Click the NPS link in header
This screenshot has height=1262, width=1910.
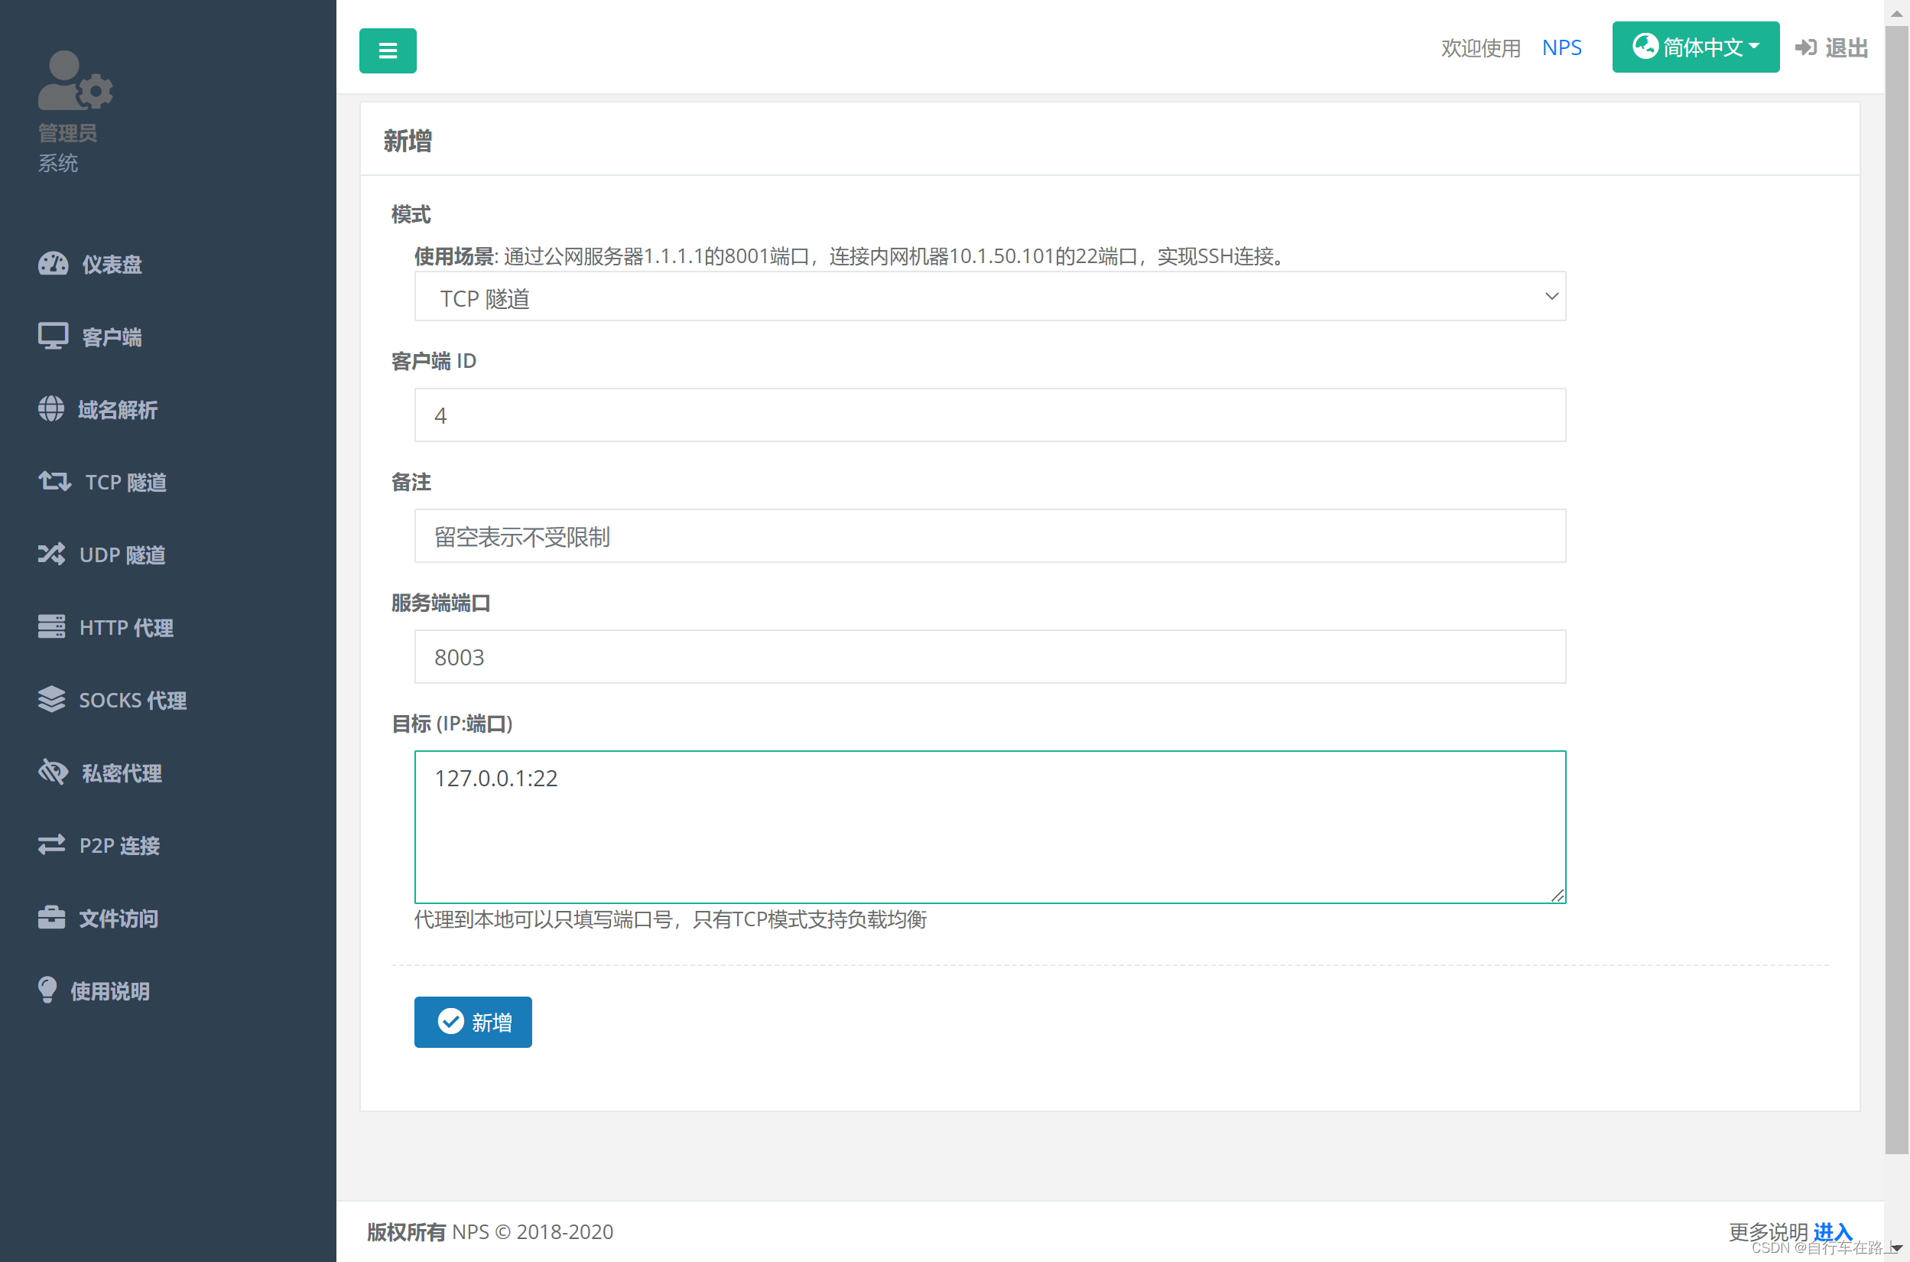click(1561, 47)
